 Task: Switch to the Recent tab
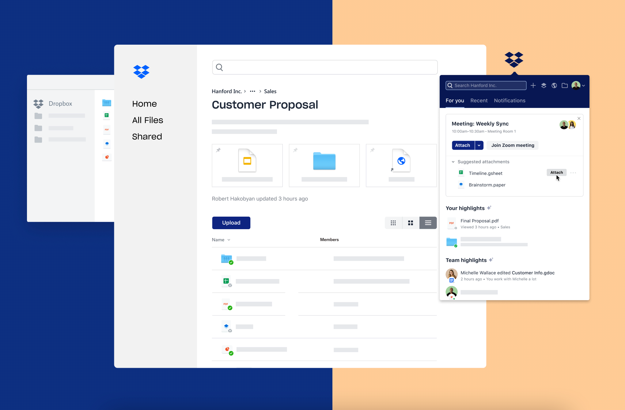coord(479,100)
